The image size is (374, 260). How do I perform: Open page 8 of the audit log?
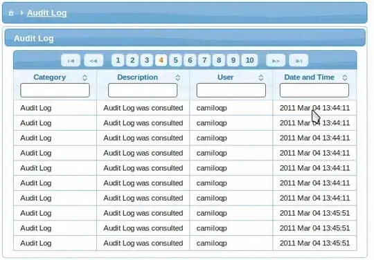click(x=219, y=60)
